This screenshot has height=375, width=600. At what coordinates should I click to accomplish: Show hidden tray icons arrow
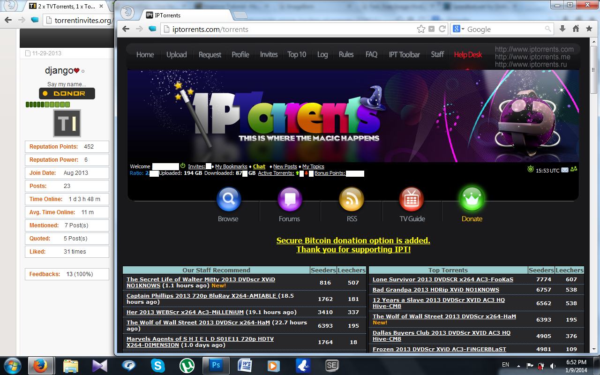click(517, 365)
